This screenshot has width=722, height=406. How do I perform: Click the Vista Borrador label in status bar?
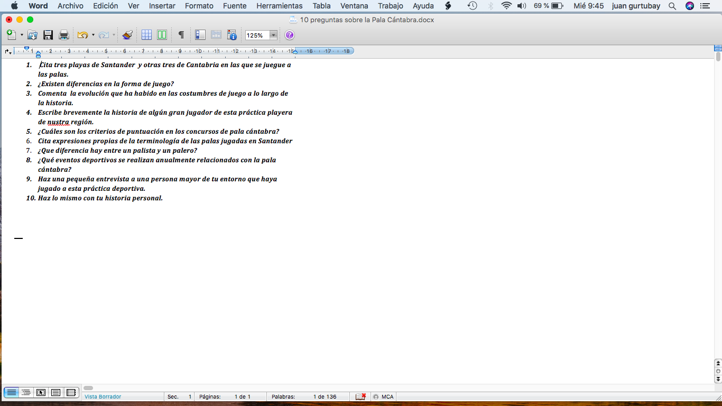point(103,396)
